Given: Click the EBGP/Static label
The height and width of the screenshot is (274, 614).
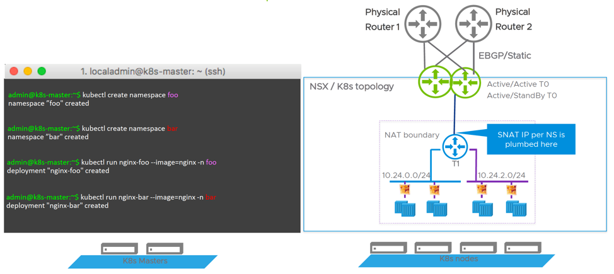Looking at the screenshot, I should tap(504, 55).
